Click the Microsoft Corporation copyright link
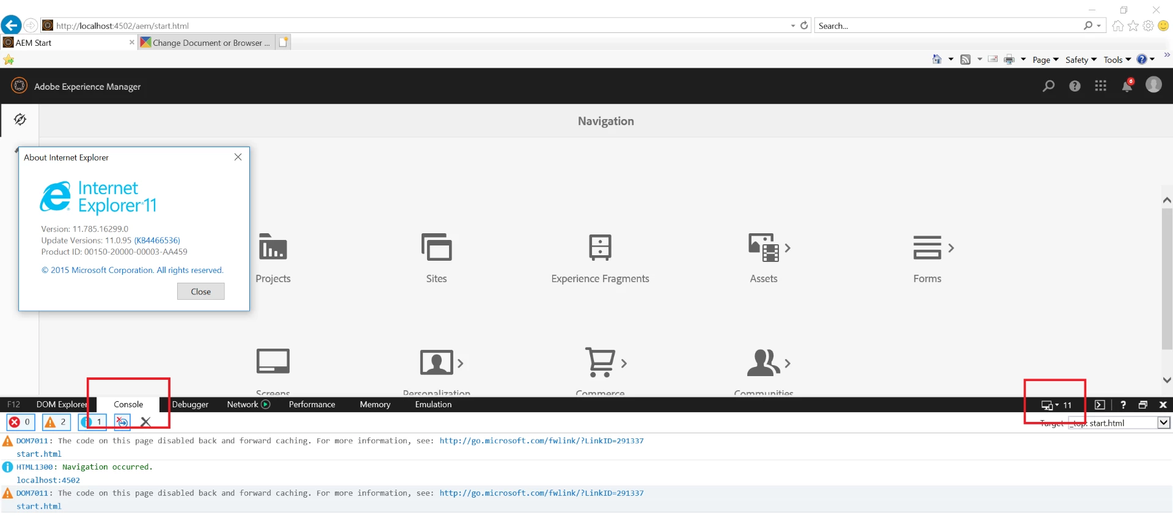 [133, 270]
